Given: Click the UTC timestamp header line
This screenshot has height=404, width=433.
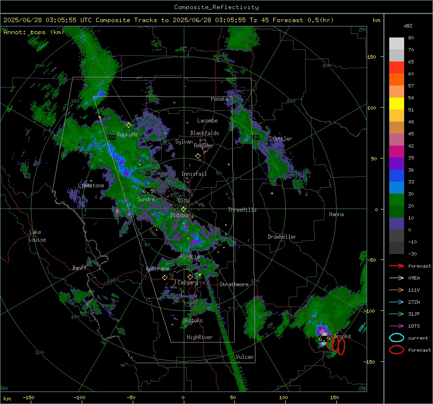Looking at the screenshot, I should pyautogui.click(x=168, y=20).
